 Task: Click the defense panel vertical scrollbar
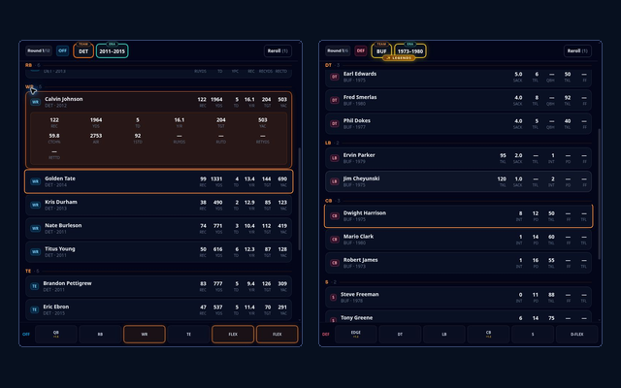coord(600,194)
